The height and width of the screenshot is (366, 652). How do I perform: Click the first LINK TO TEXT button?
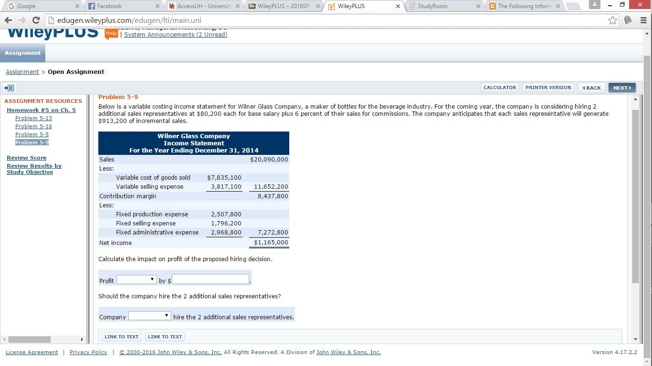point(121,336)
